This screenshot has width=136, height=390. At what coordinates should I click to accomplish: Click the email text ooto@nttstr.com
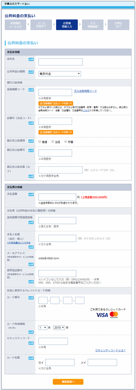[x=48, y=258]
